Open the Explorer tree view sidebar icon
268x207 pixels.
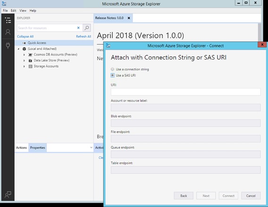[8, 20]
